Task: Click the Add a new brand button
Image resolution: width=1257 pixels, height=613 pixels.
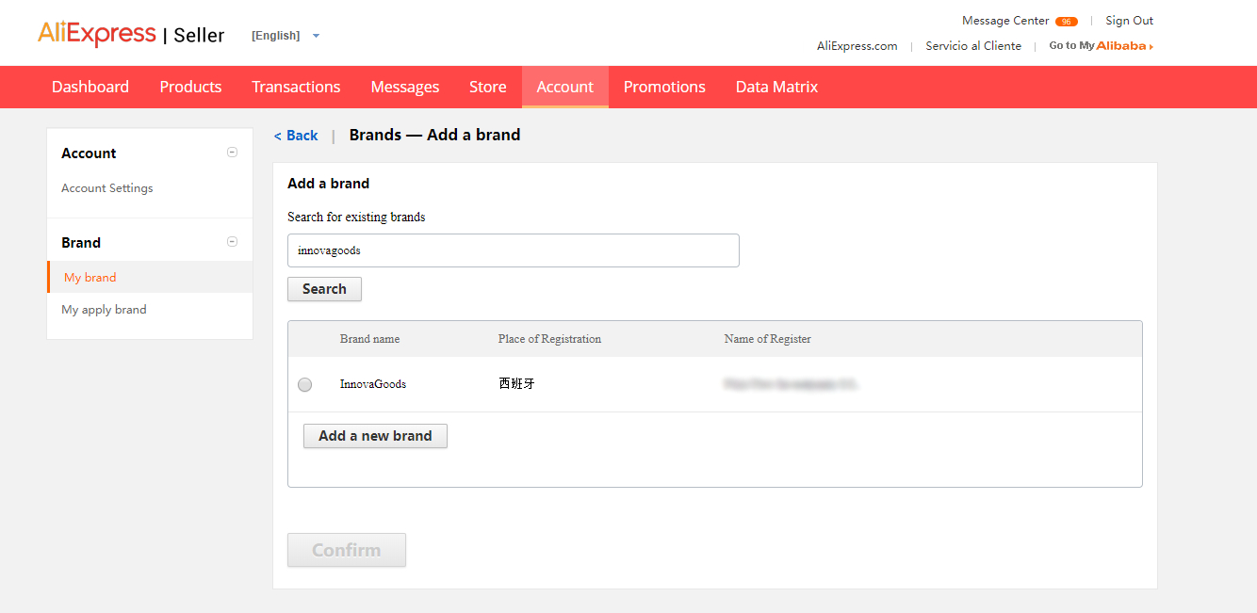Action: [375, 436]
